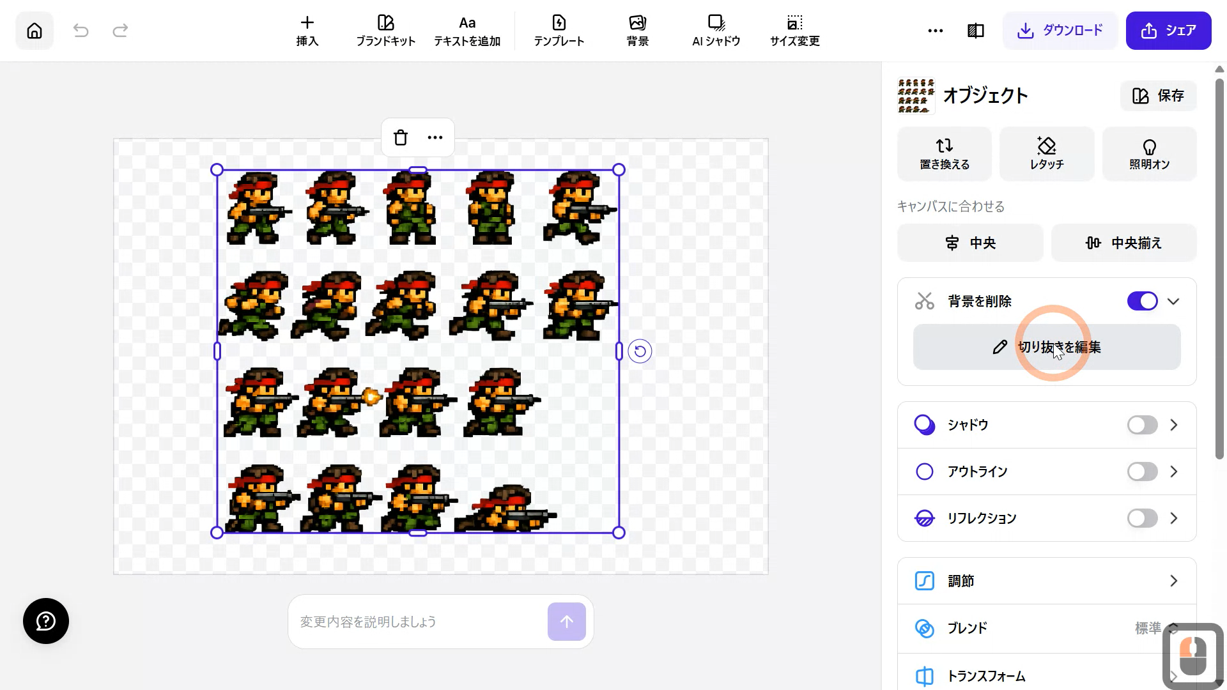The height and width of the screenshot is (690, 1227).
Task: Open the ブレンド 標準 dropdown
Action: coord(1157,628)
